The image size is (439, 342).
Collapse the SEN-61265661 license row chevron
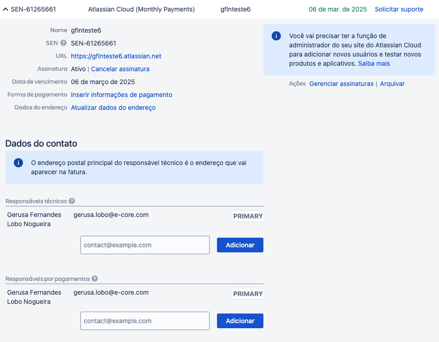coord(6,9)
